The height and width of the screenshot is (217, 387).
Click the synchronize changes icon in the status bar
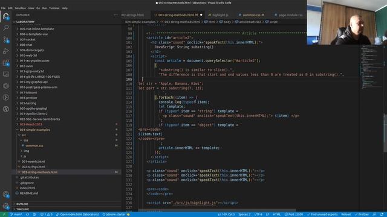point(27,215)
